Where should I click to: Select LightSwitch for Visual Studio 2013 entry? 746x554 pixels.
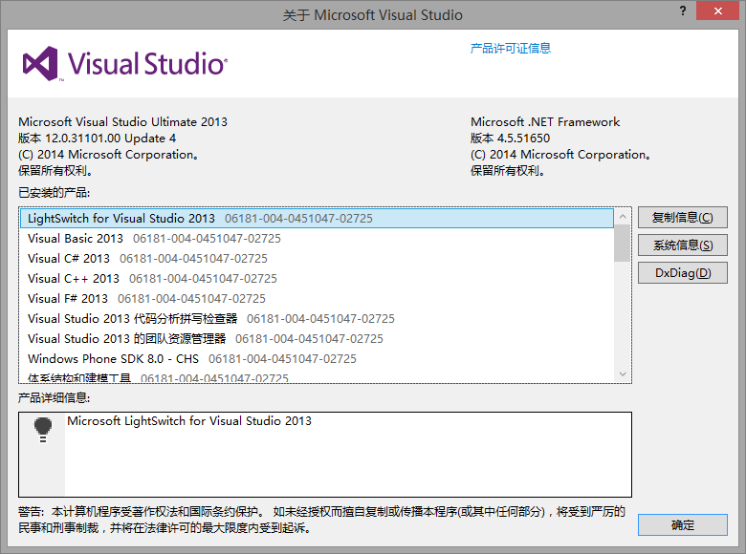point(121,219)
